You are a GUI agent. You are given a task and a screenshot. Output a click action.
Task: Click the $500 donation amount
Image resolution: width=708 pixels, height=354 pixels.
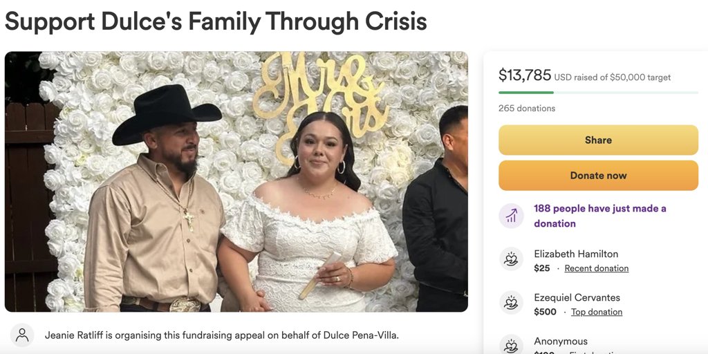(x=545, y=312)
